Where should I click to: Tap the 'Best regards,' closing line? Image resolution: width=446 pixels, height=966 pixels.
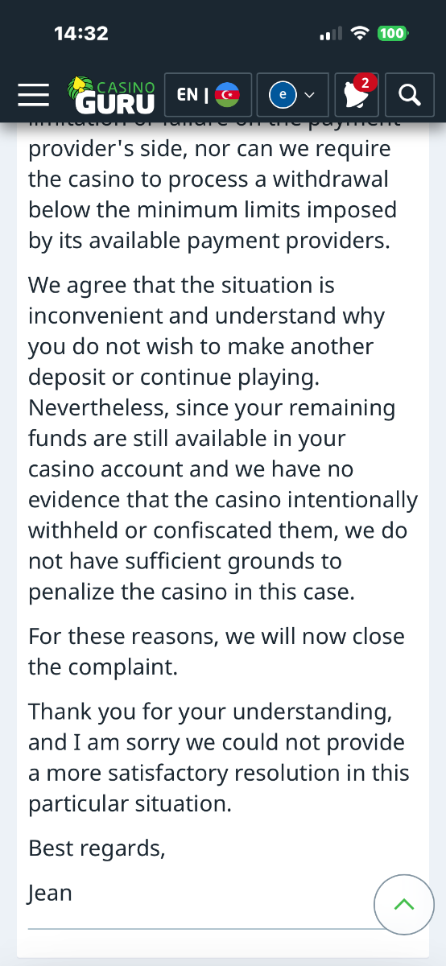[x=97, y=848]
